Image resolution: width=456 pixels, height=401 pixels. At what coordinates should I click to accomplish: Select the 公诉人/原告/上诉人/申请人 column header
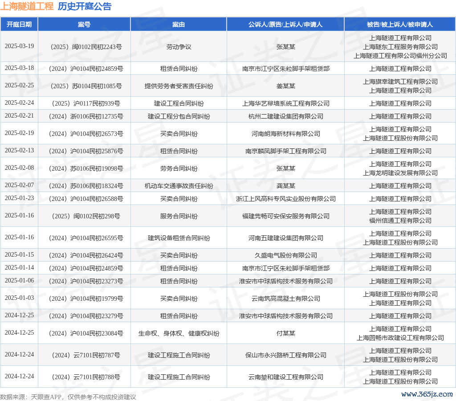coord(285,25)
